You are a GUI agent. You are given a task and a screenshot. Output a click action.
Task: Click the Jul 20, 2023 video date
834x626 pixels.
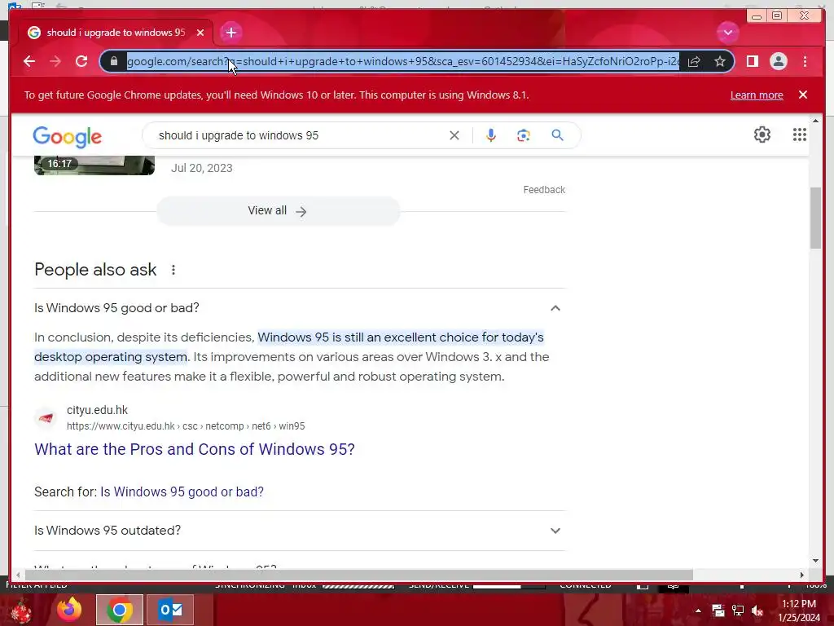202,168
